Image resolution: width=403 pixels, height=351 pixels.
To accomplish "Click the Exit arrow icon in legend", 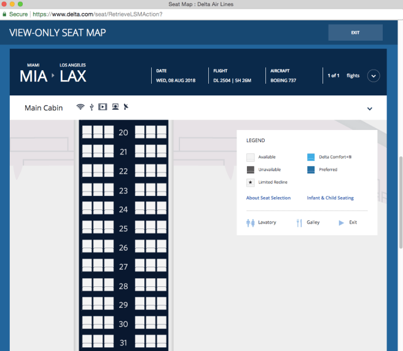I will pyautogui.click(x=342, y=222).
